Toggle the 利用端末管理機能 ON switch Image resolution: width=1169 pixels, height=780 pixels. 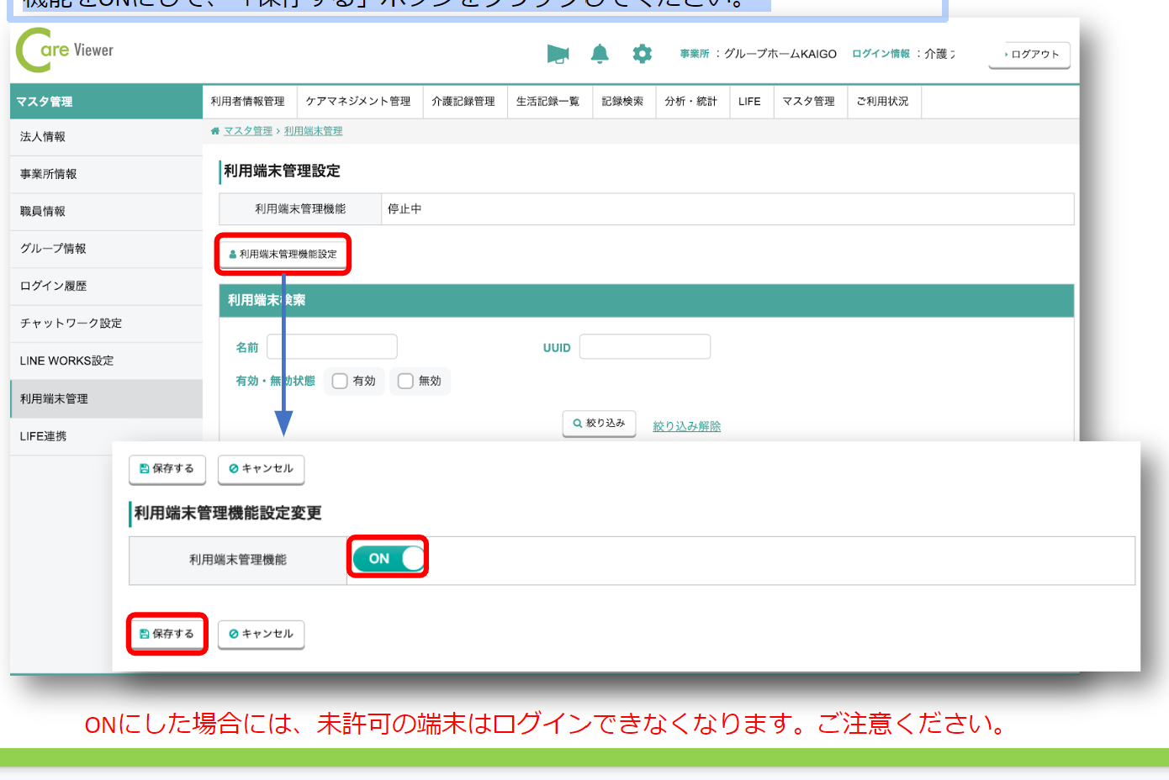(x=388, y=558)
